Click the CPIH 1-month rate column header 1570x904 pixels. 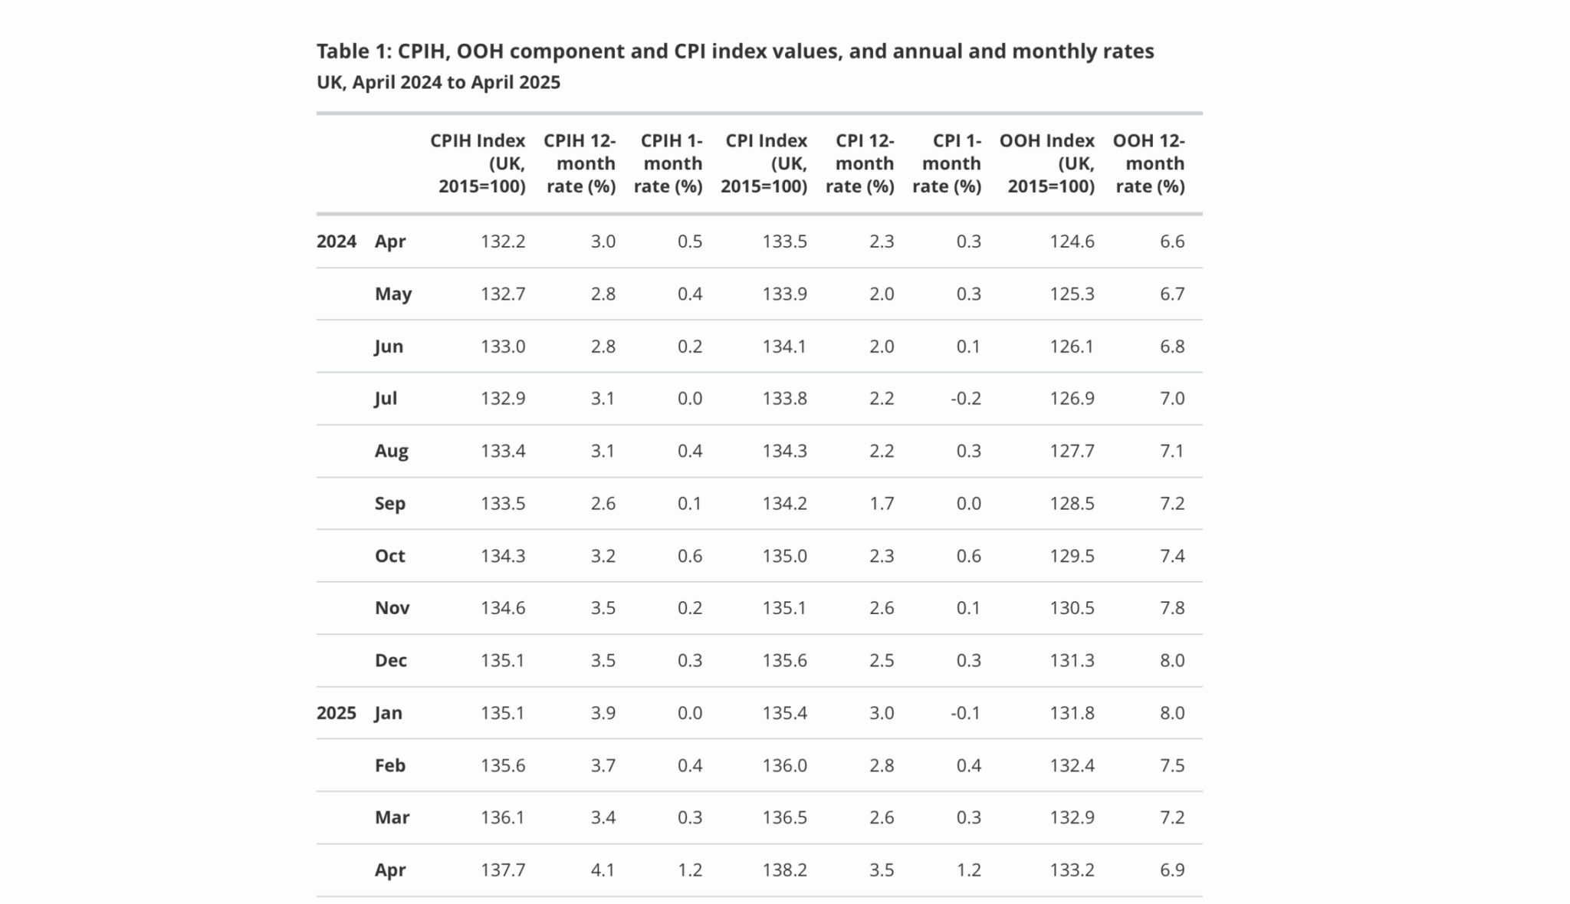pyautogui.click(x=668, y=163)
